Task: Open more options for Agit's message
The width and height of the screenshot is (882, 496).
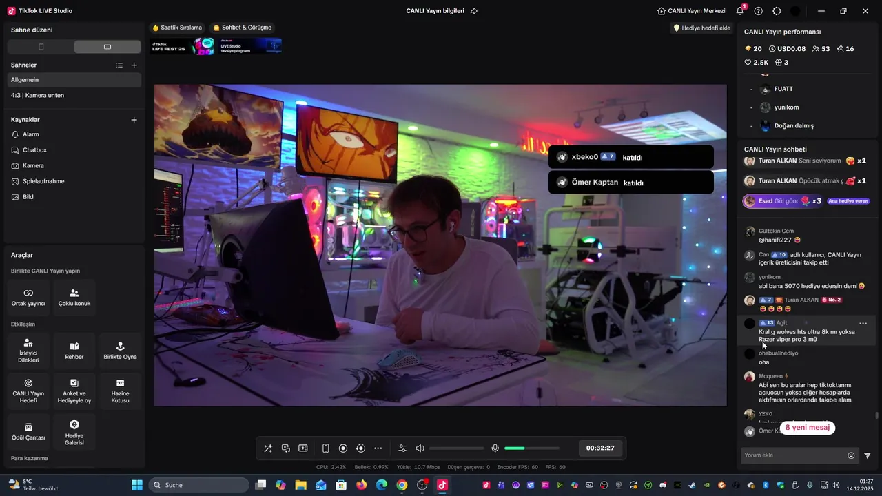Action: pos(863,323)
